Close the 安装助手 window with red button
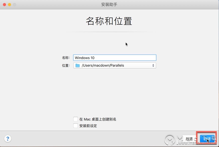The height and width of the screenshot is (147, 219). click(5, 5)
